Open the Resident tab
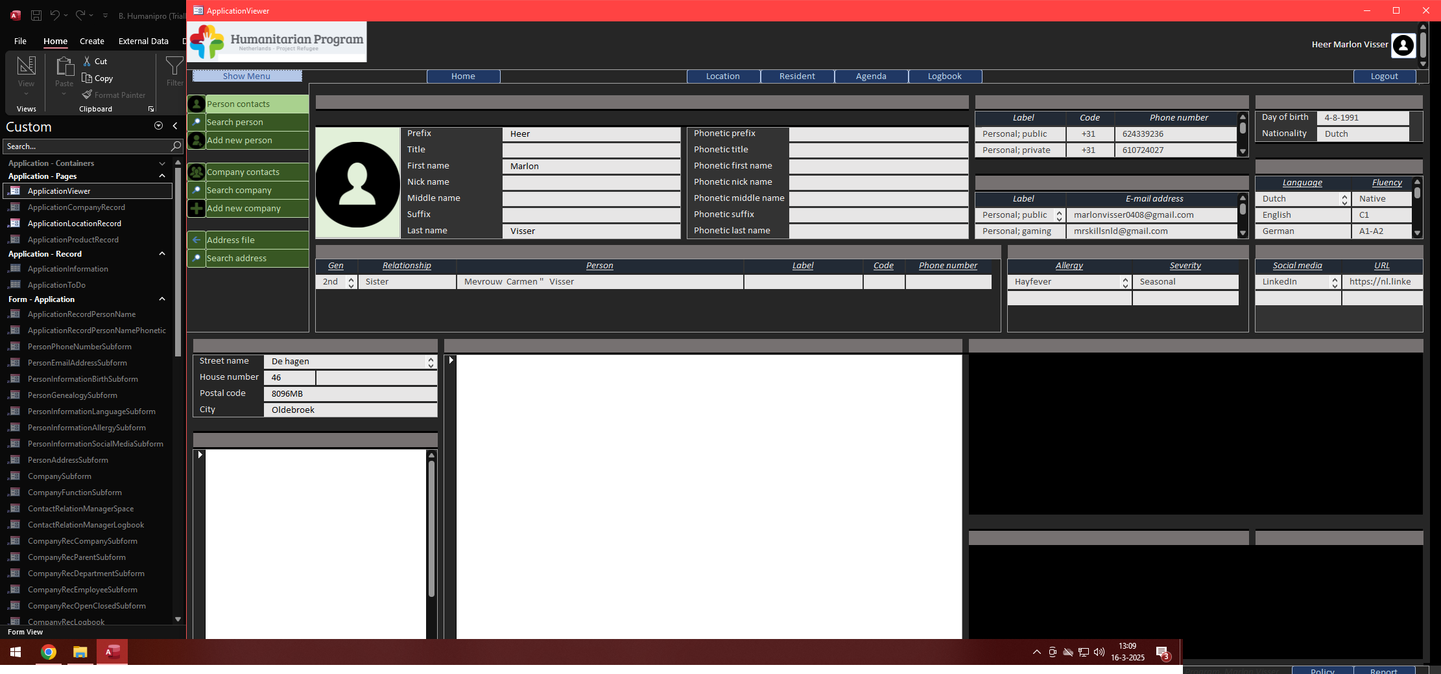 [x=797, y=76]
